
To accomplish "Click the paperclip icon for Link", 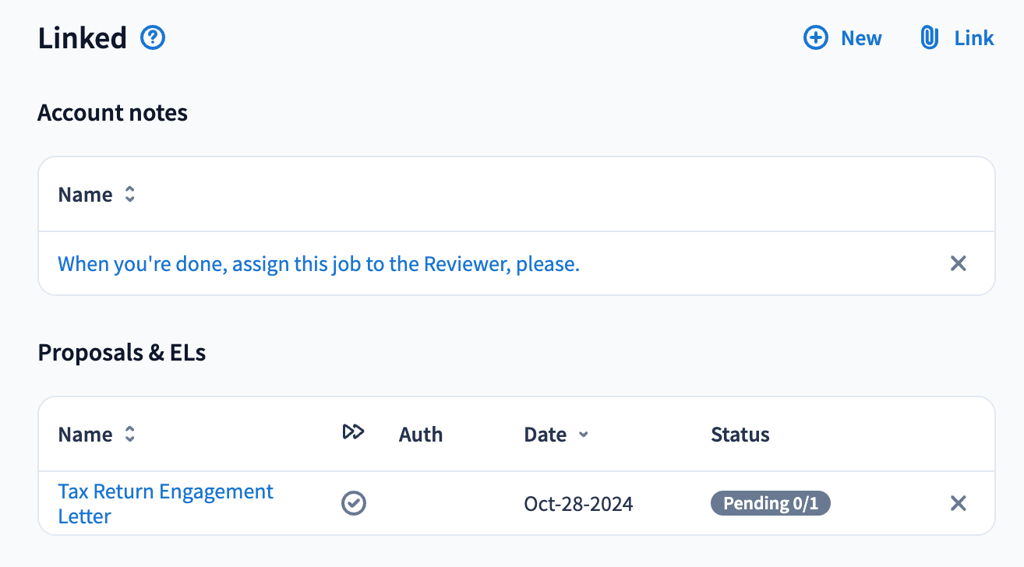I will click(x=929, y=38).
